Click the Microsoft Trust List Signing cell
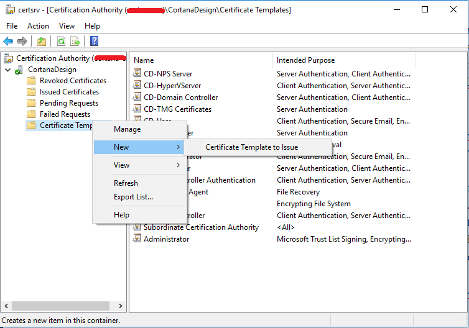Viewport: 469px width, 328px height. (x=344, y=239)
